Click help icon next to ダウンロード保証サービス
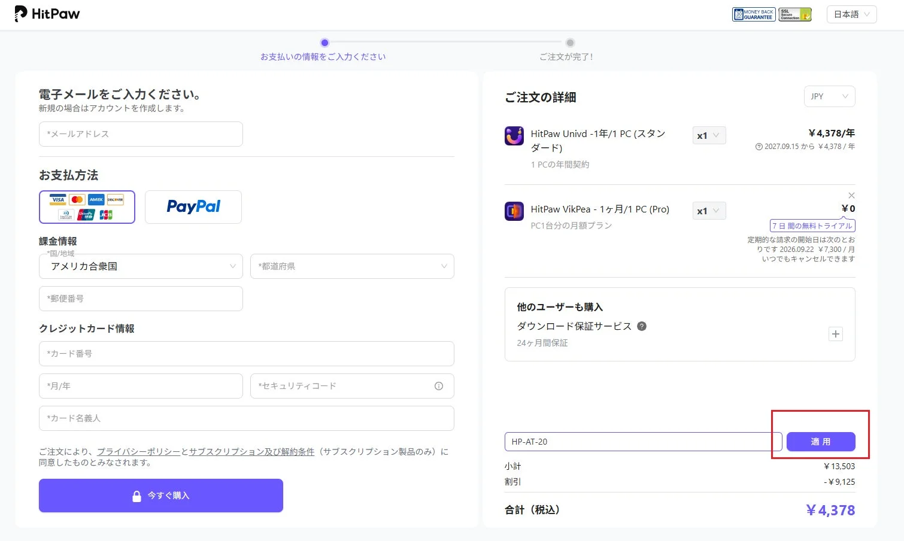Image resolution: width=904 pixels, height=541 pixels. click(x=642, y=326)
